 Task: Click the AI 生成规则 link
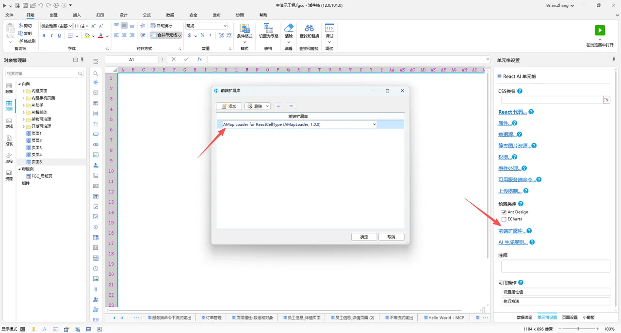(513, 242)
